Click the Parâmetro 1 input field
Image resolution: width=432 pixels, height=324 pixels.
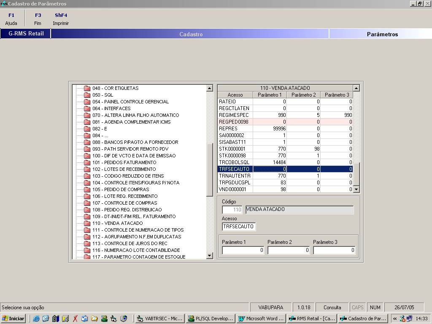coord(243,250)
